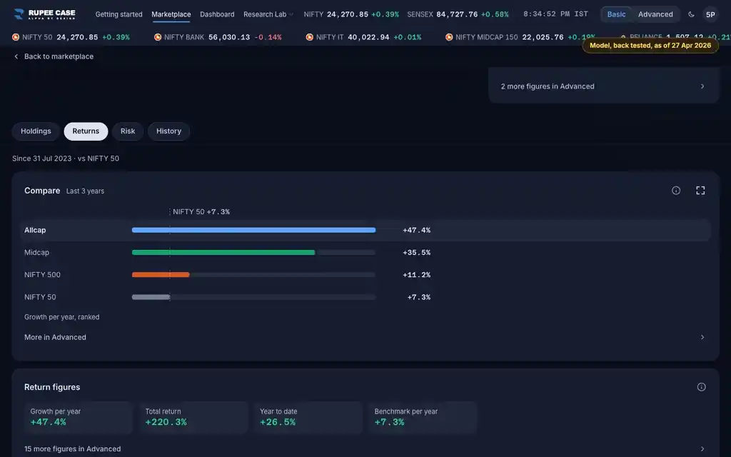The height and width of the screenshot is (457, 731).
Task: Select the Returns tab
Action: point(86,131)
